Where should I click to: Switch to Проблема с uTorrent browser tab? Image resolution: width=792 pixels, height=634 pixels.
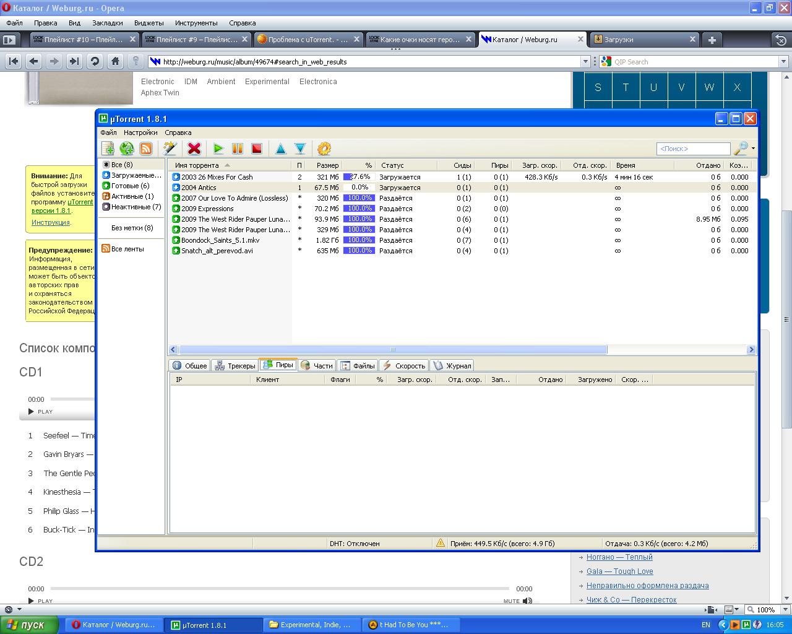(x=308, y=40)
